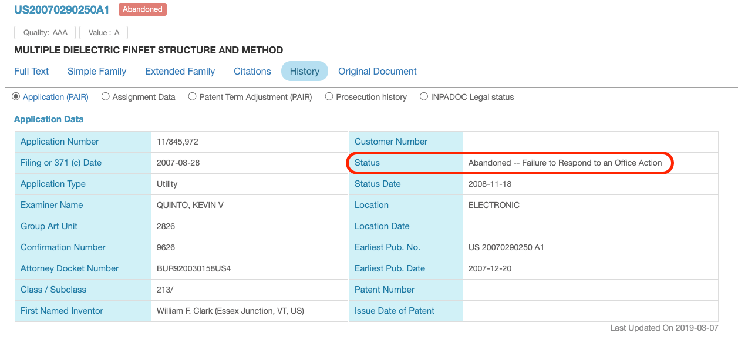Switch to INPADOC Legal status option
The image size is (738, 346).
(x=424, y=96)
